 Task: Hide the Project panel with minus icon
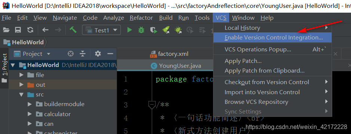[110, 54]
